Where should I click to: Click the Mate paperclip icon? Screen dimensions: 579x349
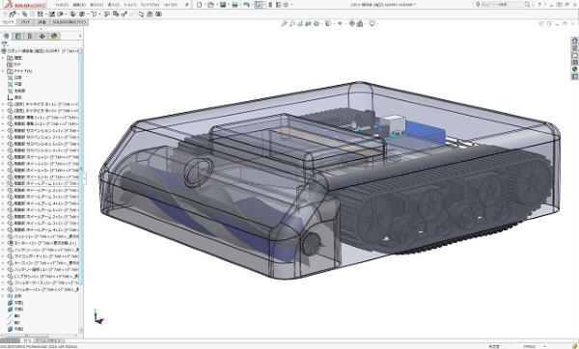pyautogui.click(x=24, y=14)
